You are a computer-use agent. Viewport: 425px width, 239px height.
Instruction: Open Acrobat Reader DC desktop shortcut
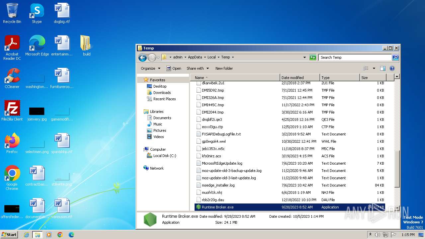click(12, 48)
